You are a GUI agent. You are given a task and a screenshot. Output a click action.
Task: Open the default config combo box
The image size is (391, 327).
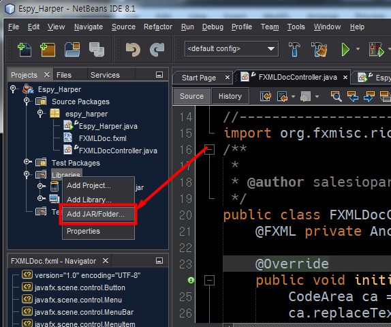232,48
